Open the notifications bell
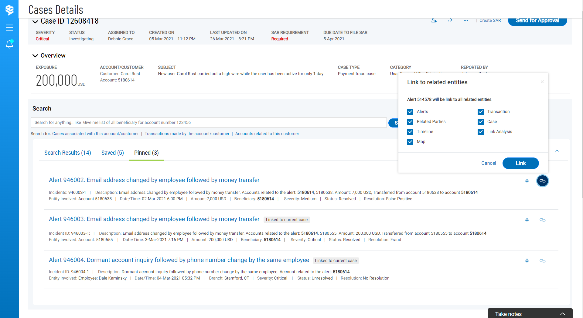Viewport: 583px width, 318px height. tap(9, 44)
